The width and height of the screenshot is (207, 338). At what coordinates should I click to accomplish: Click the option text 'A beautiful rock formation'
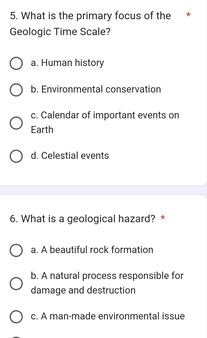92,250
